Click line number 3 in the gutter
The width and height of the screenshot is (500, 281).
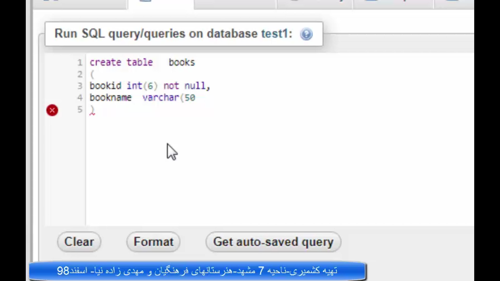coord(80,86)
